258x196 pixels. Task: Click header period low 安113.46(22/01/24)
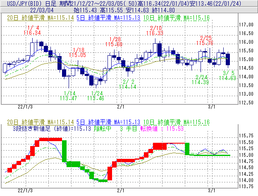[x=215, y=3]
